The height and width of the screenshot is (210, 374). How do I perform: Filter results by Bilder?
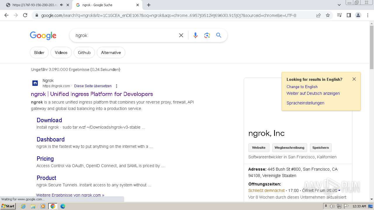point(39,52)
